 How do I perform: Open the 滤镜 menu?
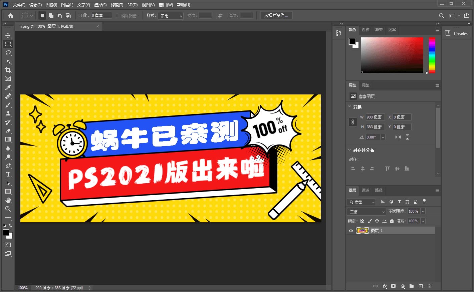(117, 5)
